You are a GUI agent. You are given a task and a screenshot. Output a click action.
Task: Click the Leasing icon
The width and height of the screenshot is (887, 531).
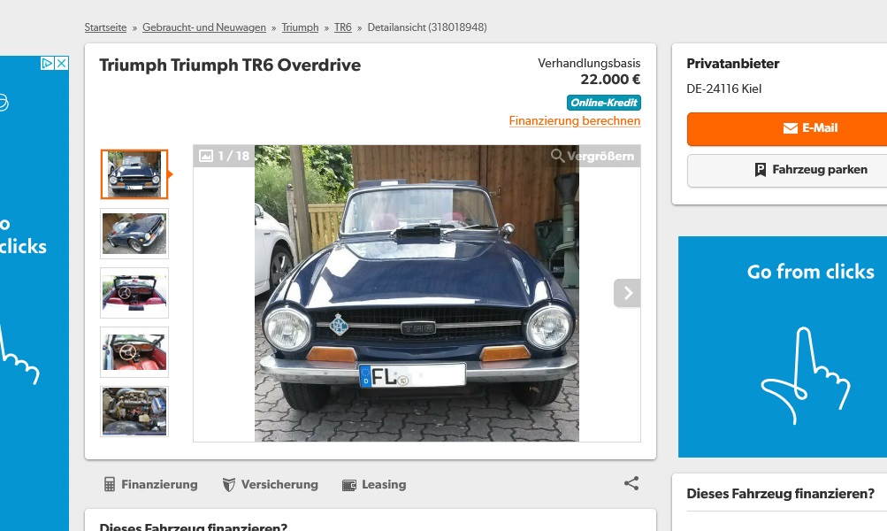(349, 485)
